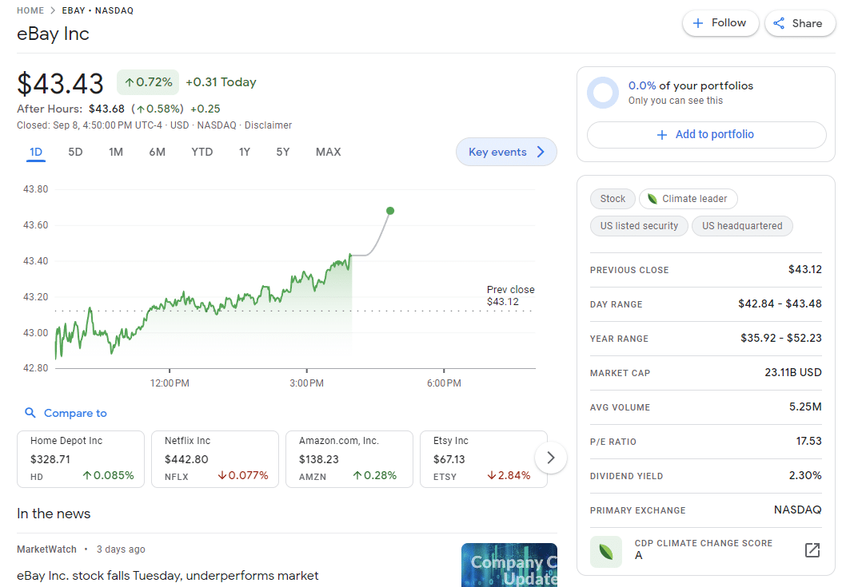Viewport: 850px width, 587px height.
Task: Click After Hours price $43.68
Action: coord(107,109)
